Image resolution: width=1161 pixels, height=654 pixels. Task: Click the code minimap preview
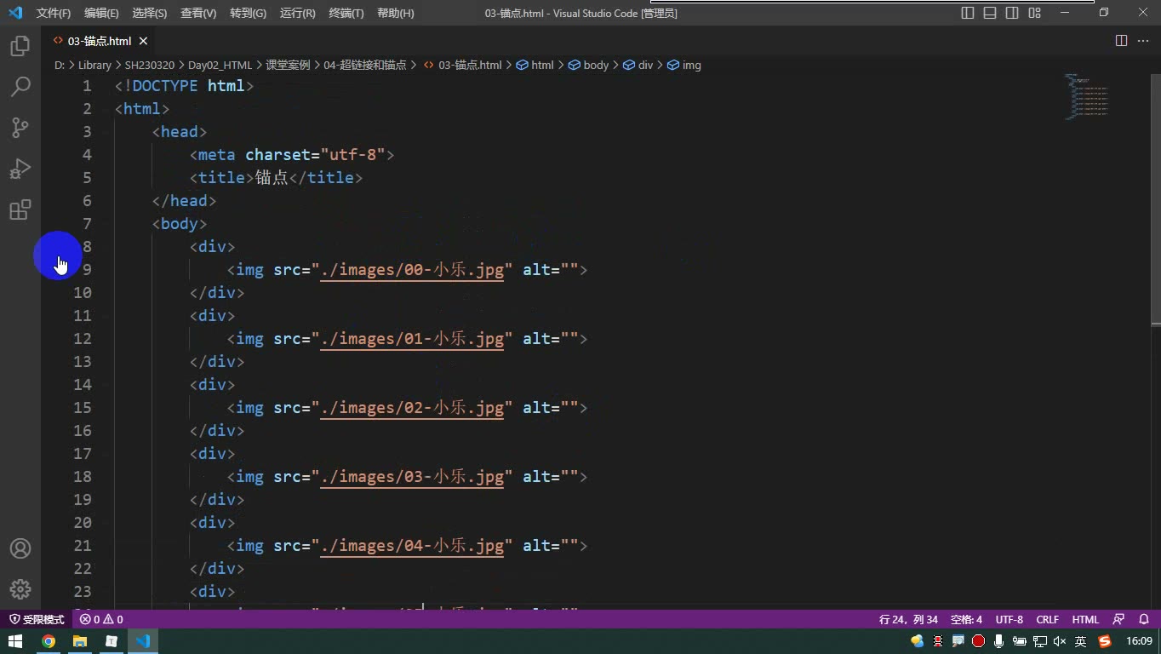(x=1087, y=97)
